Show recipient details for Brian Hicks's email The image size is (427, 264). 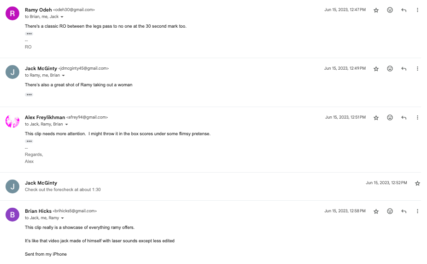click(62, 218)
